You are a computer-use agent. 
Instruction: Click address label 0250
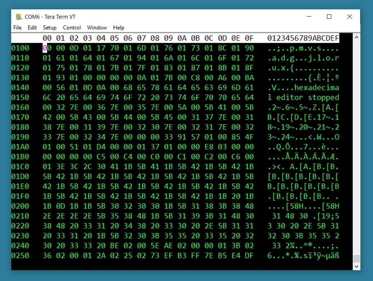pyautogui.click(x=20, y=255)
